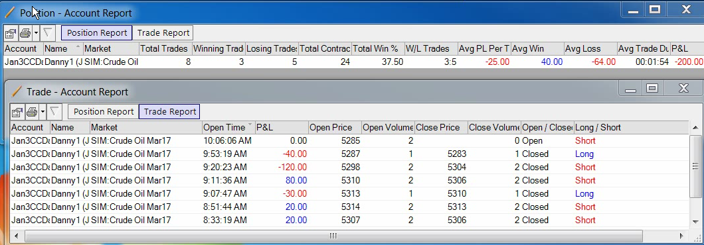The width and height of the screenshot is (704, 245).
Task: Click filter icon in Trade report toolbar
Action: coord(54,111)
